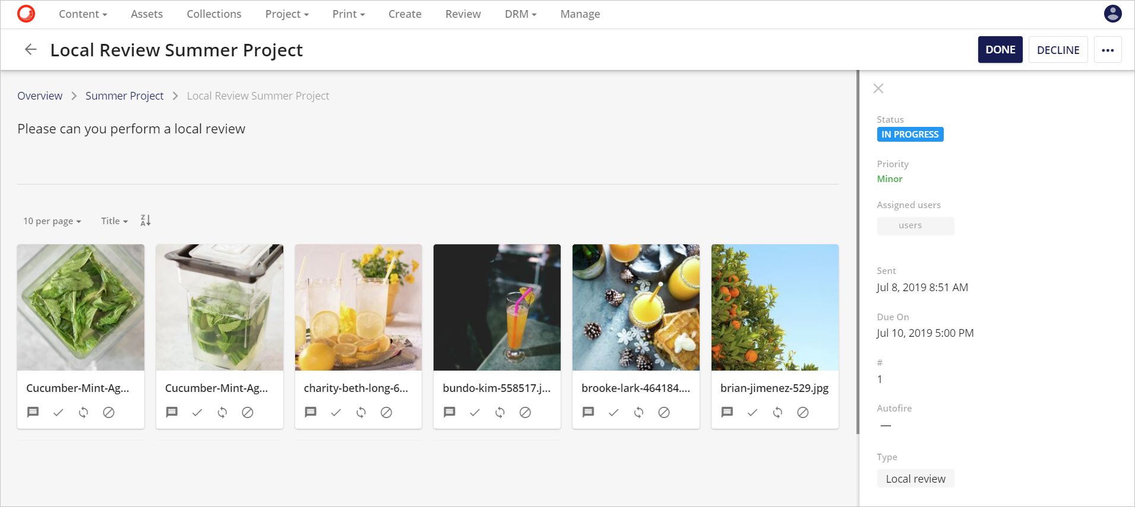
Task: Approve the charity-beth-long image with checkmark
Action: tap(336, 412)
